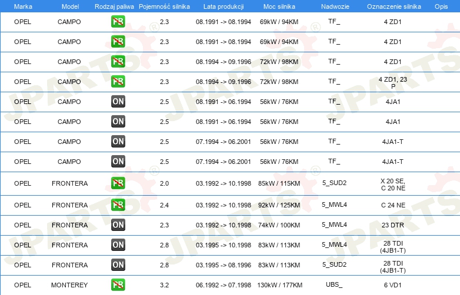
Task: Select the power cell '85kW / 115KM'
Action: pyautogui.click(x=279, y=183)
